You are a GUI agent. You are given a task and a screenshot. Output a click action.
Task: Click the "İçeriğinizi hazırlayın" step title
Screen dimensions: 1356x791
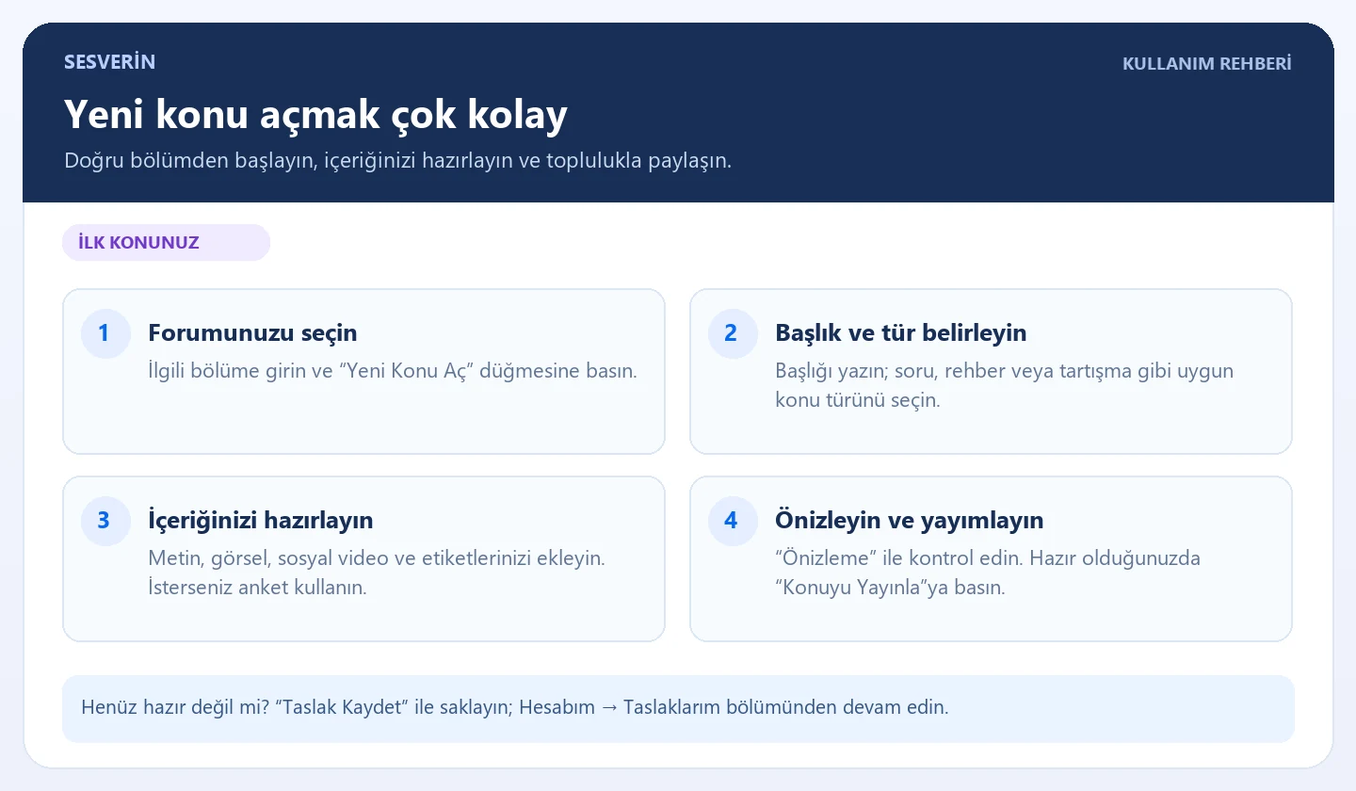coord(260,520)
